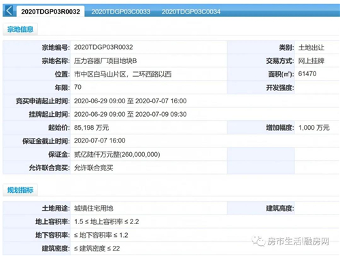Click the land use 城镇住宅用地
Image resolution: width=340 pixels, height=256 pixels.
coord(94,208)
